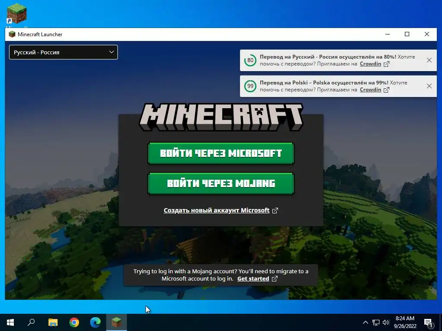Viewport: 442px width, 331px height.
Task: Open the Crowdin link in the Polski translation notice
Action: tap(370, 90)
